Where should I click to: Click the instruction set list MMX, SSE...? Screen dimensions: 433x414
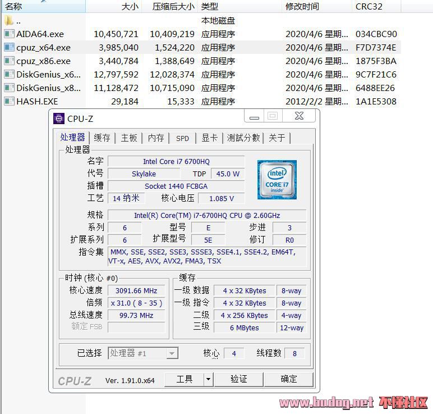(207, 256)
